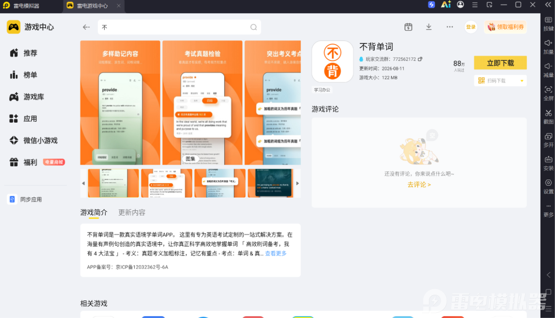Click the 立即下载 button

point(500,63)
